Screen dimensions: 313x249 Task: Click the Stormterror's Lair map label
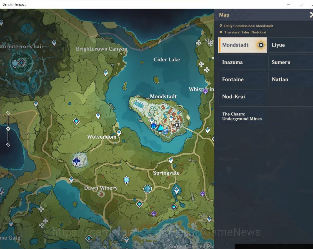22,46
